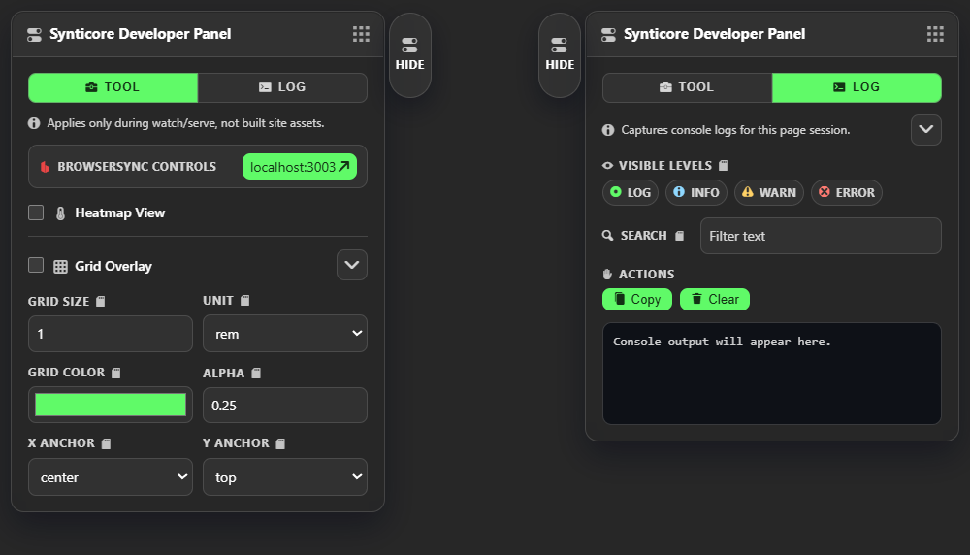Enable the Heatmap View checkbox
The image size is (970, 555).
click(36, 212)
